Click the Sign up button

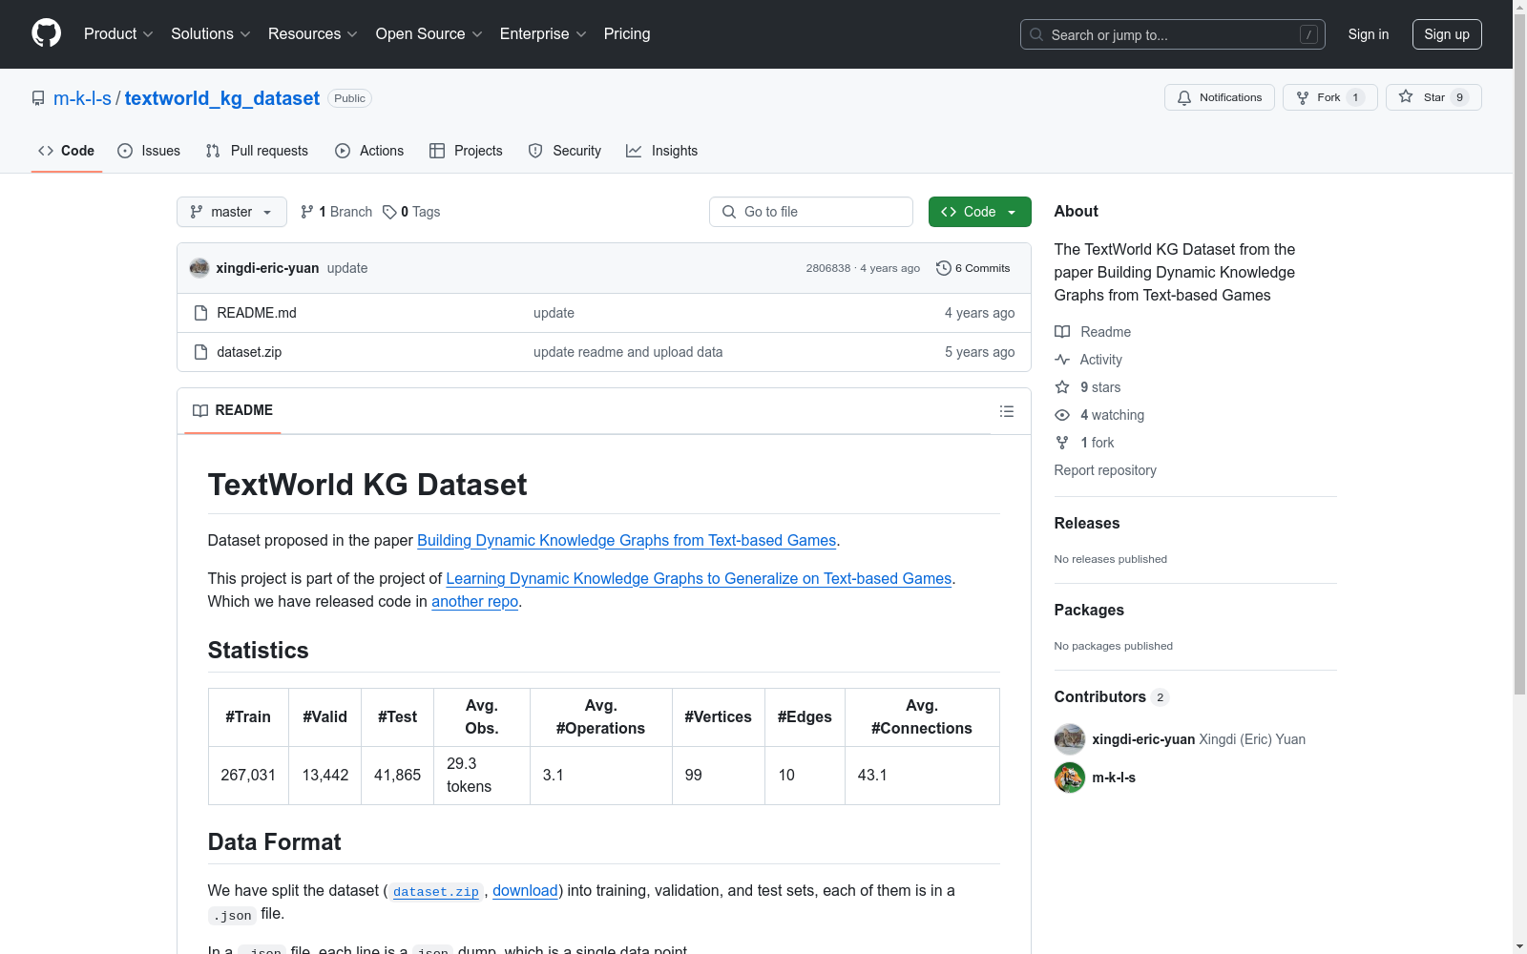click(1447, 34)
